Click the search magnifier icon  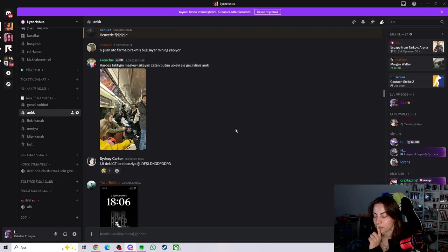click(x=442, y=22)
